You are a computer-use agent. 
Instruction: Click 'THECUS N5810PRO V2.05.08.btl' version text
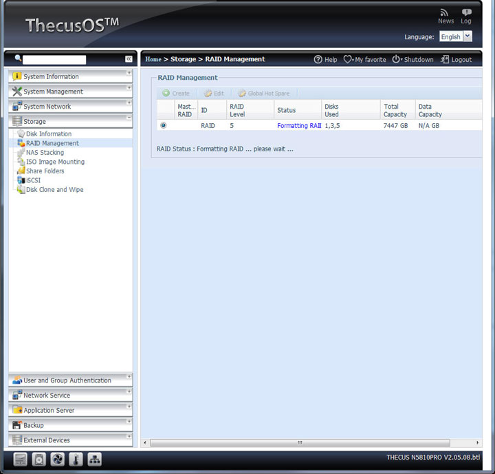tap(433, 457)
